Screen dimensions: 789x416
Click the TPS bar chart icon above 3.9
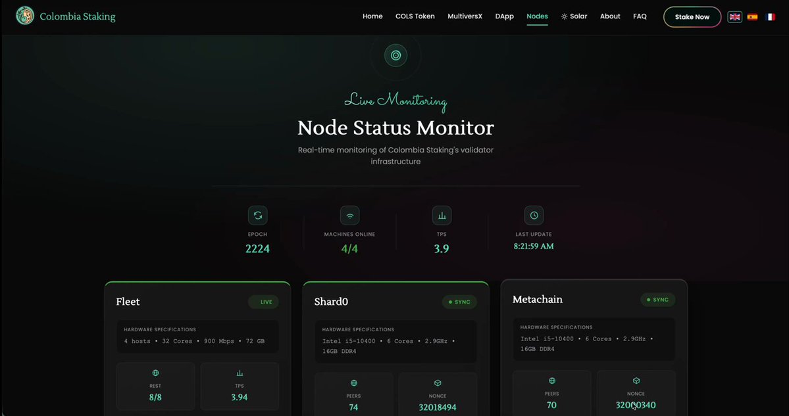pos(442,216)
